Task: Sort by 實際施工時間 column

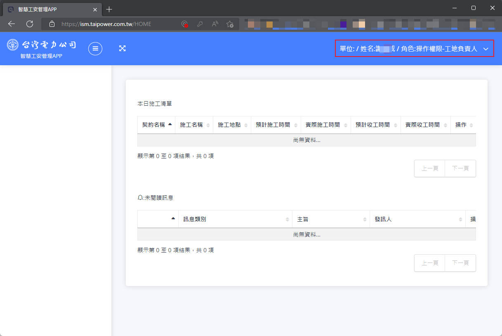Action: point(326,125)
